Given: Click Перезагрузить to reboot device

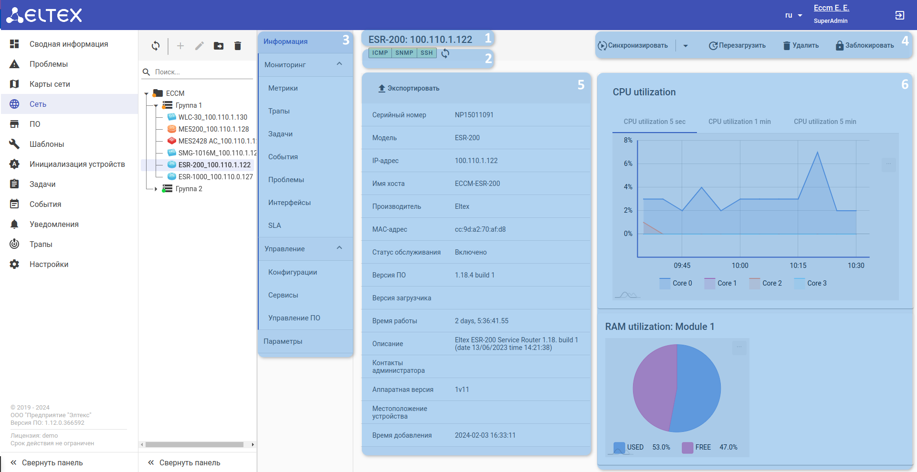Looking at the screenshot, I should coord(737,46).
